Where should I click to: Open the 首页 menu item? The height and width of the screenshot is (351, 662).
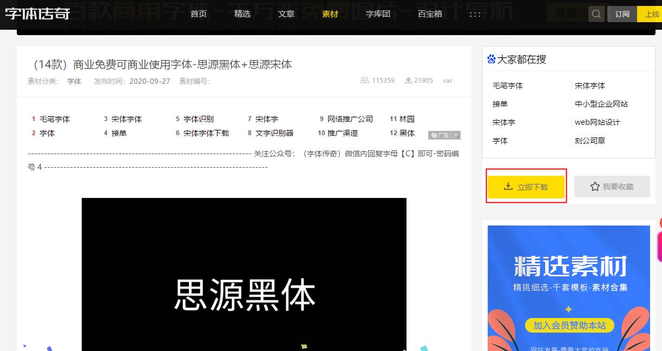(198, 14)
